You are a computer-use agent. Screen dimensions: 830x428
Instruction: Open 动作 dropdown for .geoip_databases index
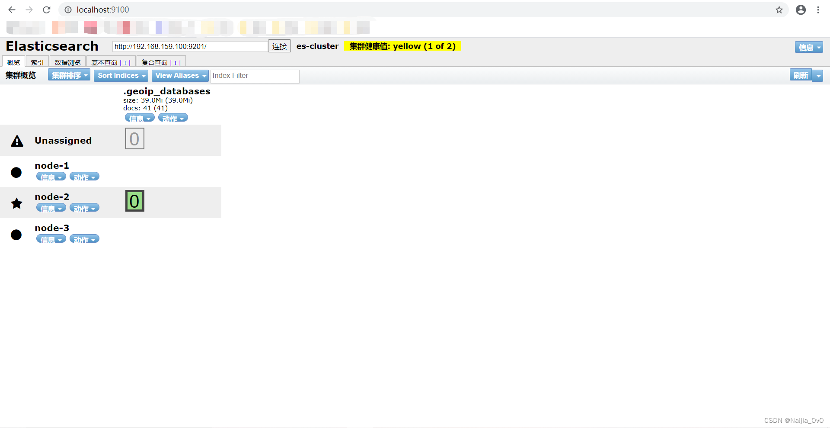(x=173, y=118)
